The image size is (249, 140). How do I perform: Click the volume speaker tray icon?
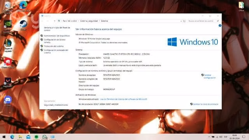coord(221,137)
